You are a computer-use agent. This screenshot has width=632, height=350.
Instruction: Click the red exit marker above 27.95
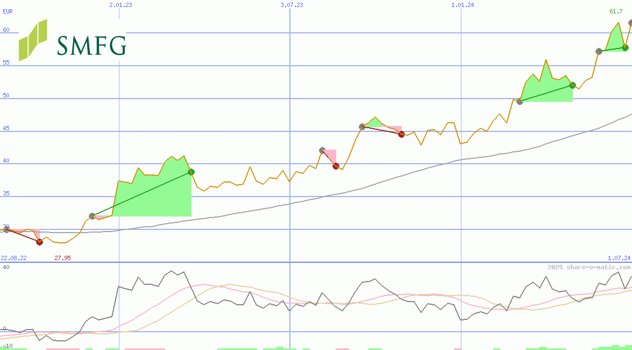point(39,242)
